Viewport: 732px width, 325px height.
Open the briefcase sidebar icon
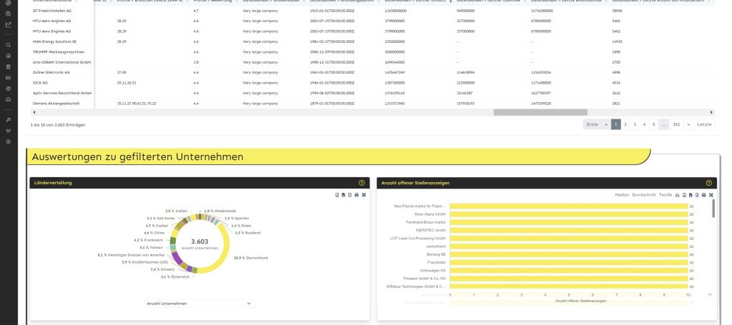9,99
